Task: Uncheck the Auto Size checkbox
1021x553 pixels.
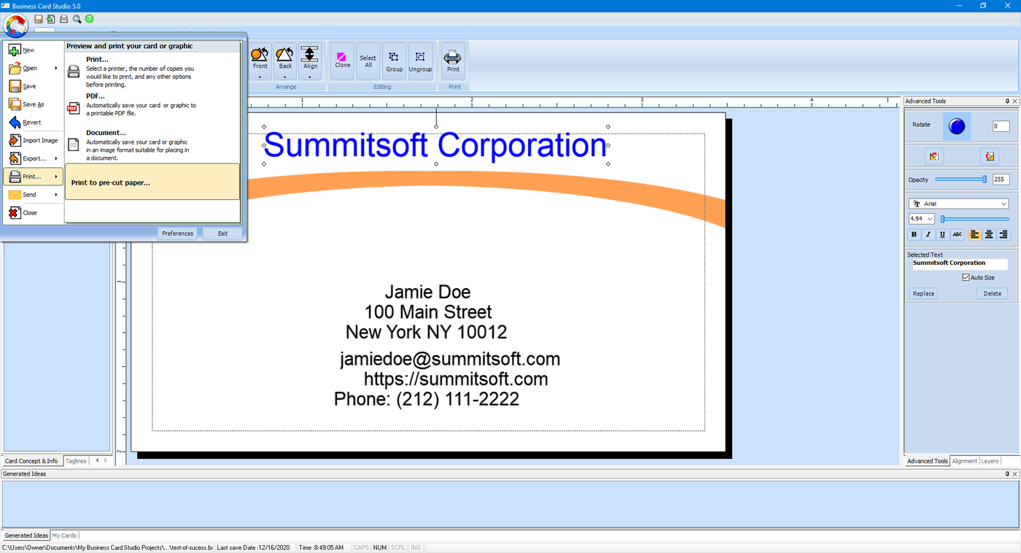Action: (966, 278)
